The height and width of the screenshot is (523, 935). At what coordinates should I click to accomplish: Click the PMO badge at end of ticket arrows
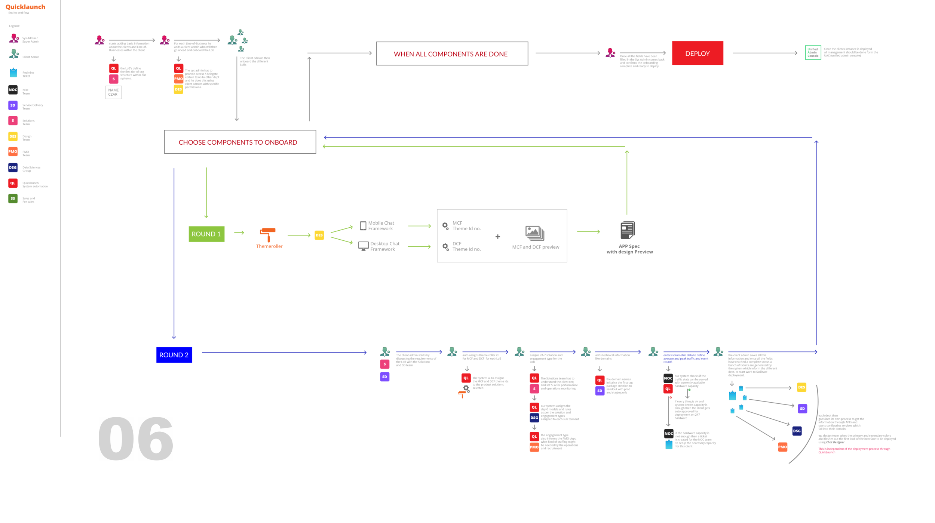(x=782, y=447)
